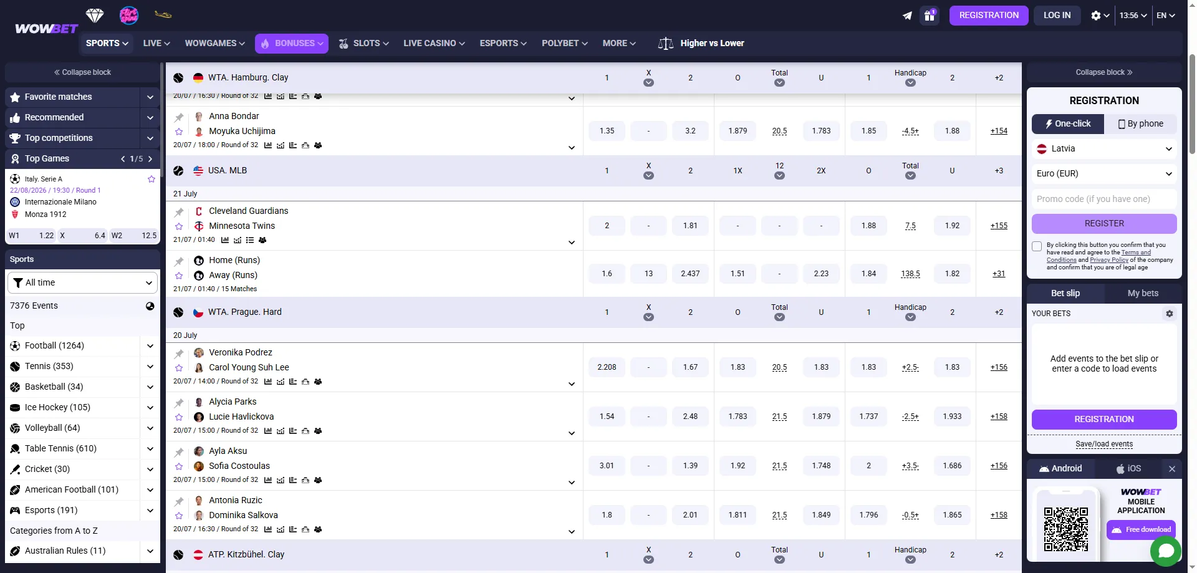
Task: Open the gift box bonus icon
Action: point(930,16)
